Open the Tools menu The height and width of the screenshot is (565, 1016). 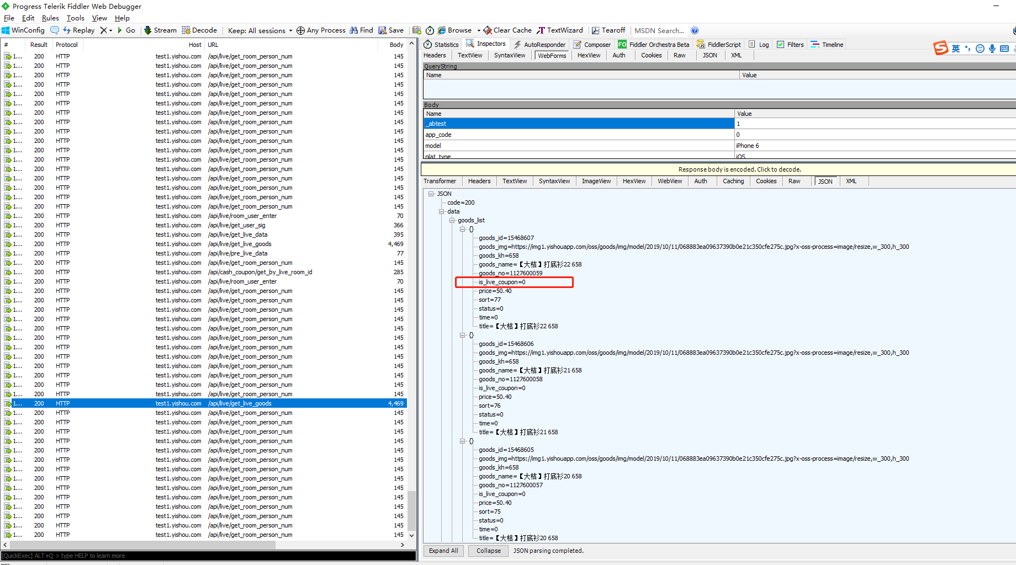click(x=76, y=18)
